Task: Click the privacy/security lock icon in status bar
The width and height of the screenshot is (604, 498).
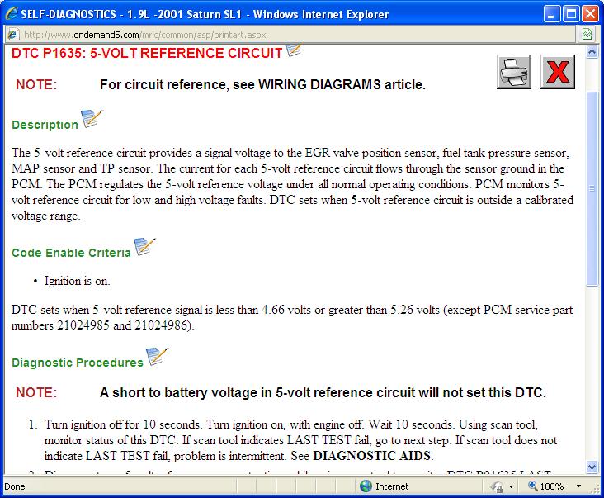Action: 497,486
